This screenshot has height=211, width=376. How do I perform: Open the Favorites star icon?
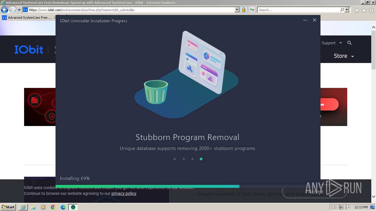coord(364,10)
